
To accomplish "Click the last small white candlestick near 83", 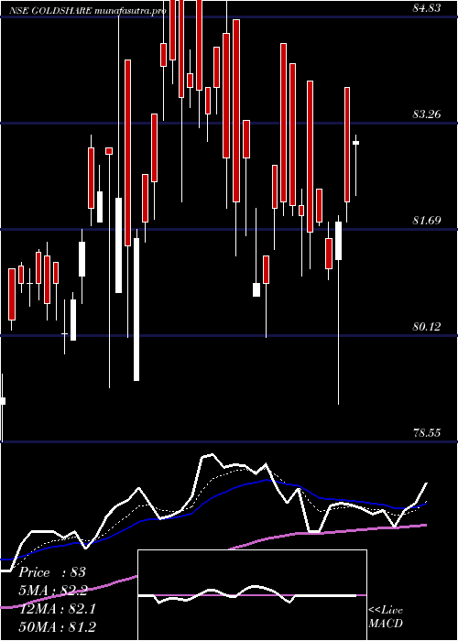I will pos(355,143).
